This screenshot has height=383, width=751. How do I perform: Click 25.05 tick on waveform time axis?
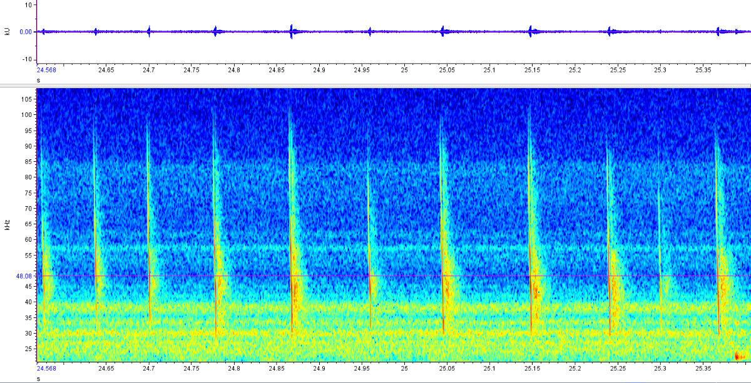pyautogui.click(x=447, y=70)
